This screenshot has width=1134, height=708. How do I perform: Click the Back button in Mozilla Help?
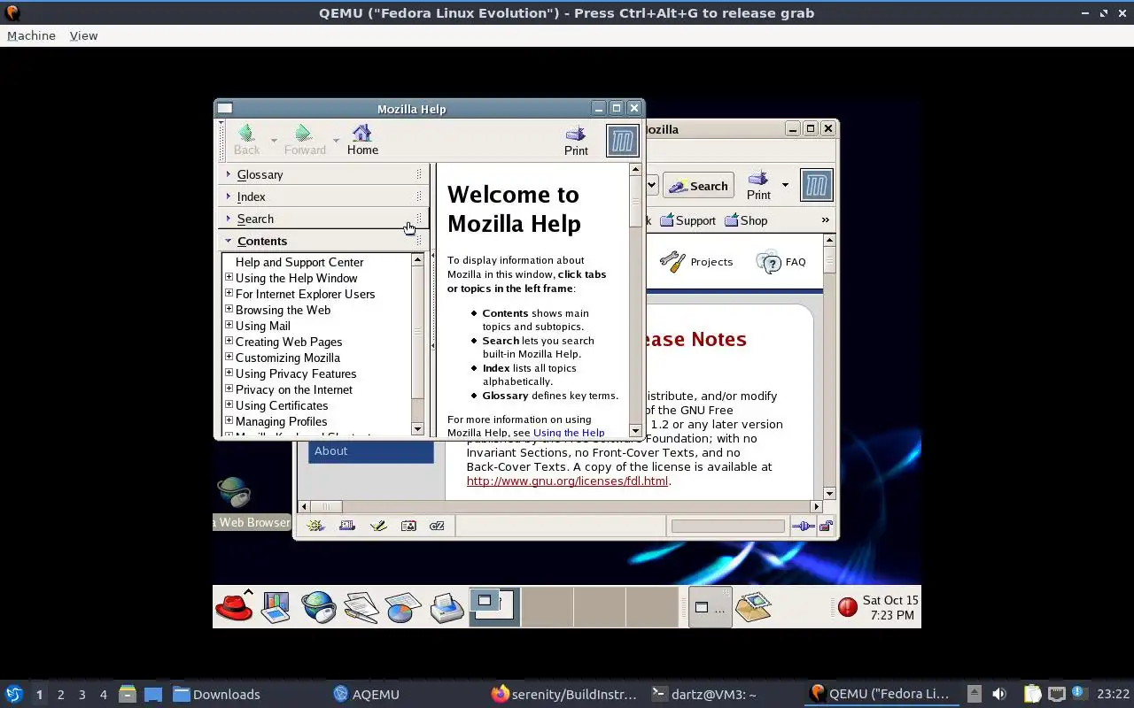tap(246, 140)
